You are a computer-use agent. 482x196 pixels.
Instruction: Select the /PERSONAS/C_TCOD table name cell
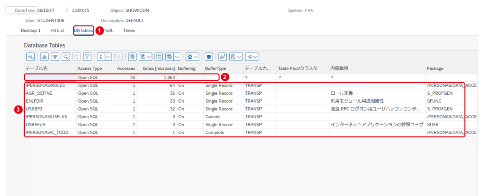pos(50,132)
